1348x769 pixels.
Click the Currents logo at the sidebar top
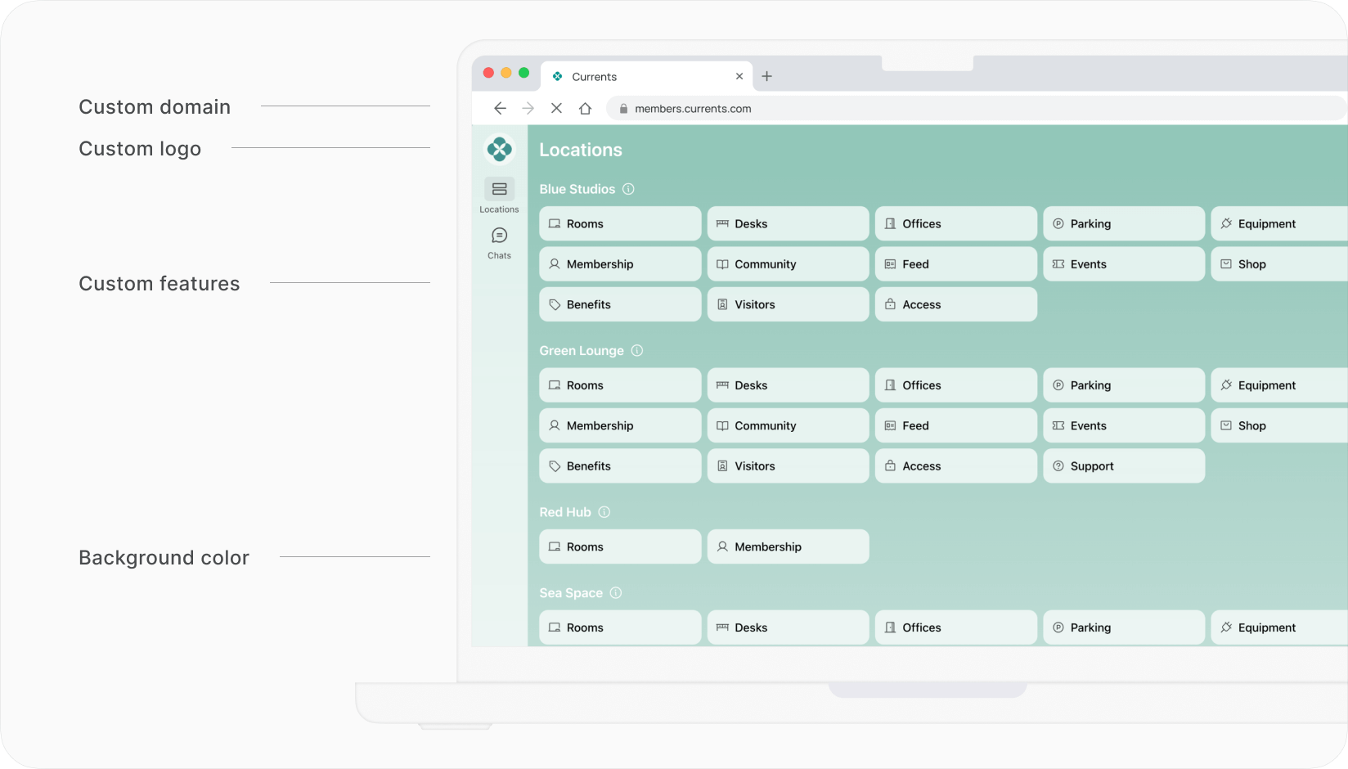tap(499, 149)
